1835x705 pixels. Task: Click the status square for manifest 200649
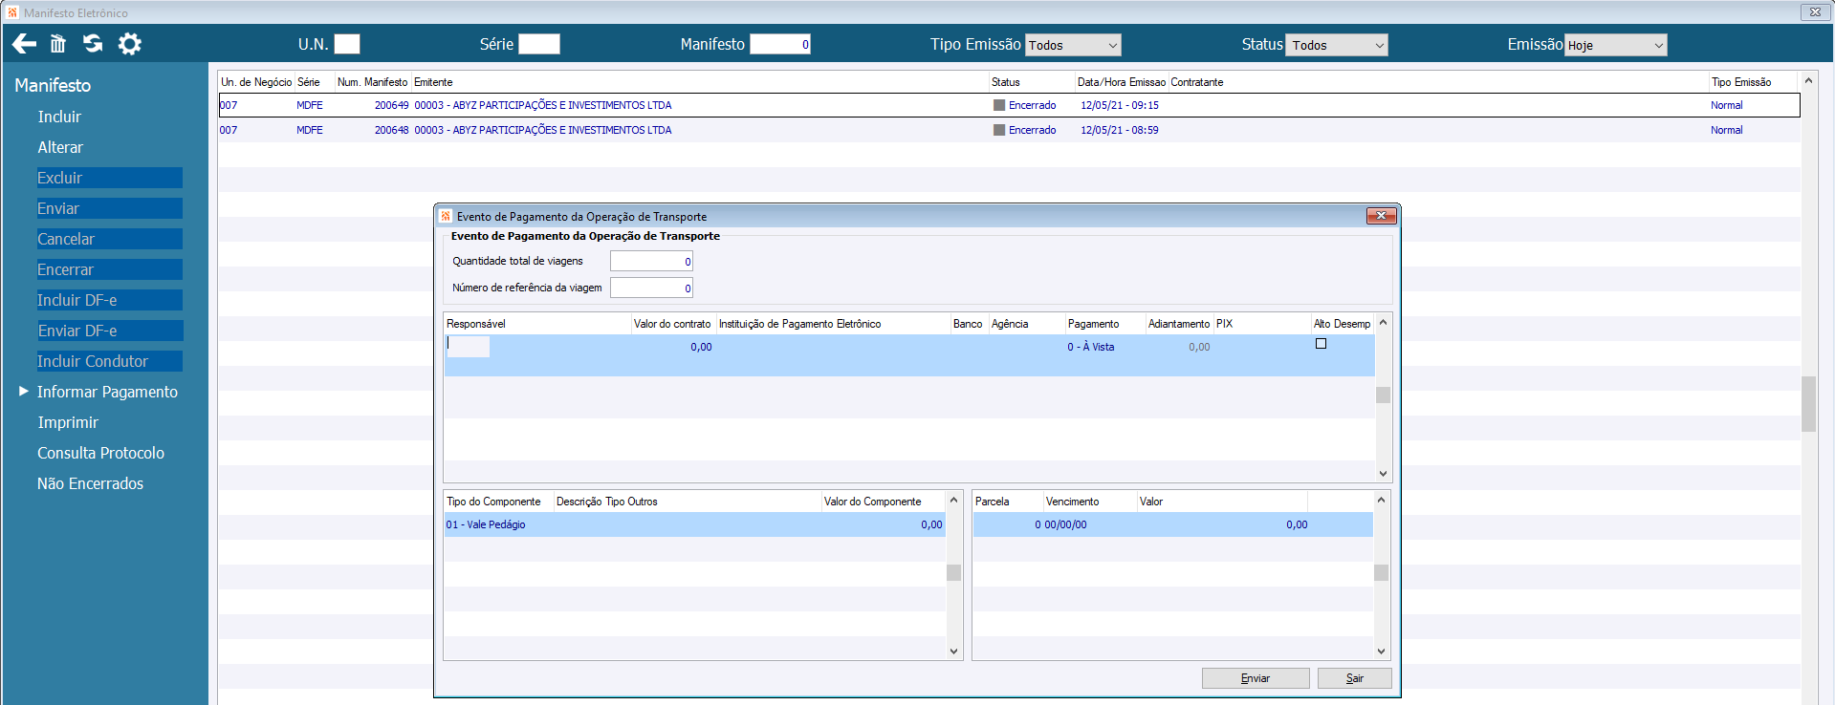(x=999, y=105)
